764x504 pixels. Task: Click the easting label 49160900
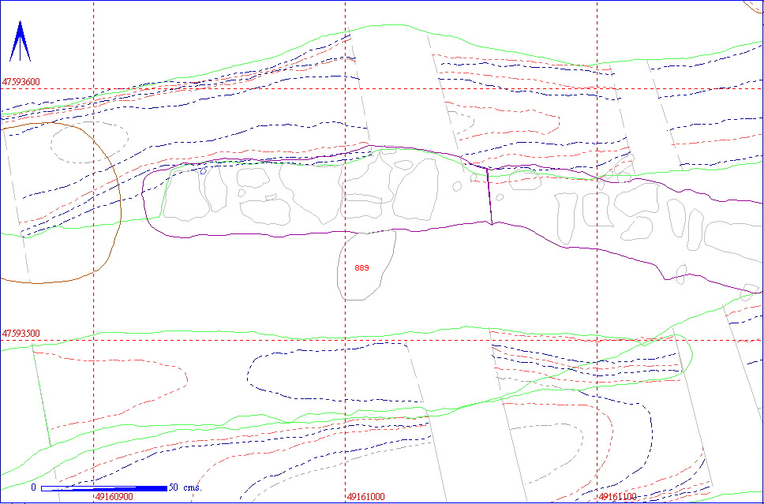pos(114,497)
